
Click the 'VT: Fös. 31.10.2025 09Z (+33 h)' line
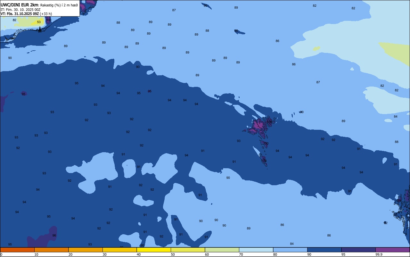click(x=26, y=14)
